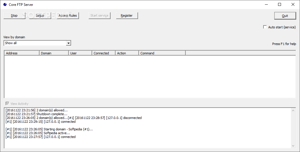Sort by the Connected column header

(104, 53)
